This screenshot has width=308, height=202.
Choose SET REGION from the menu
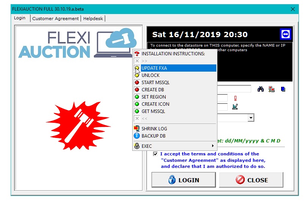[x=175, y=97]
